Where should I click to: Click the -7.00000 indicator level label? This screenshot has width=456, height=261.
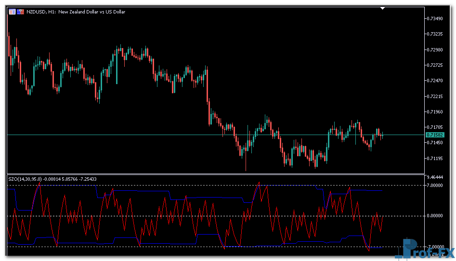click(435, 247)
